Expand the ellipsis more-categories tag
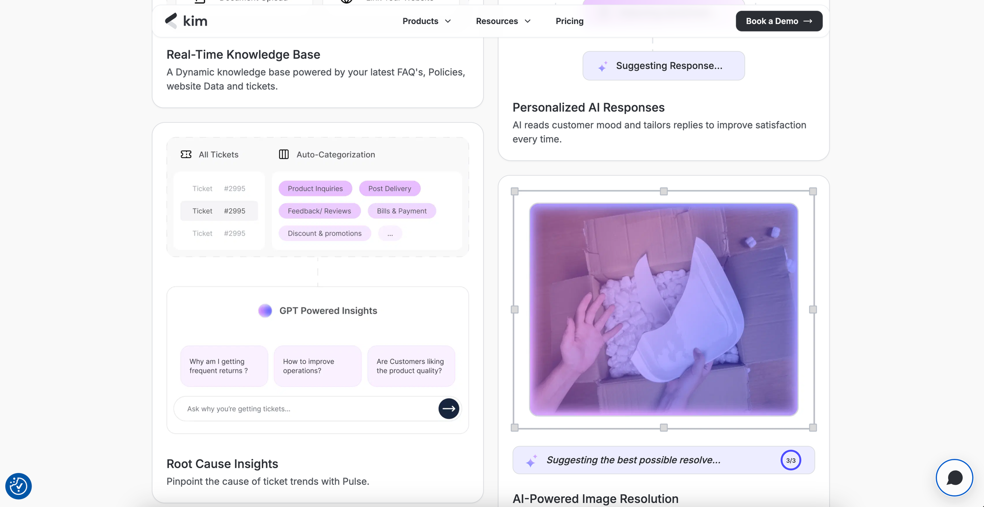Image resolution: width=984 pixels, height=507 pixels. click(x=390, y=233)
